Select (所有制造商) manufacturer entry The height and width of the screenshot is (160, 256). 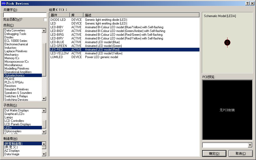coord(23,144)
